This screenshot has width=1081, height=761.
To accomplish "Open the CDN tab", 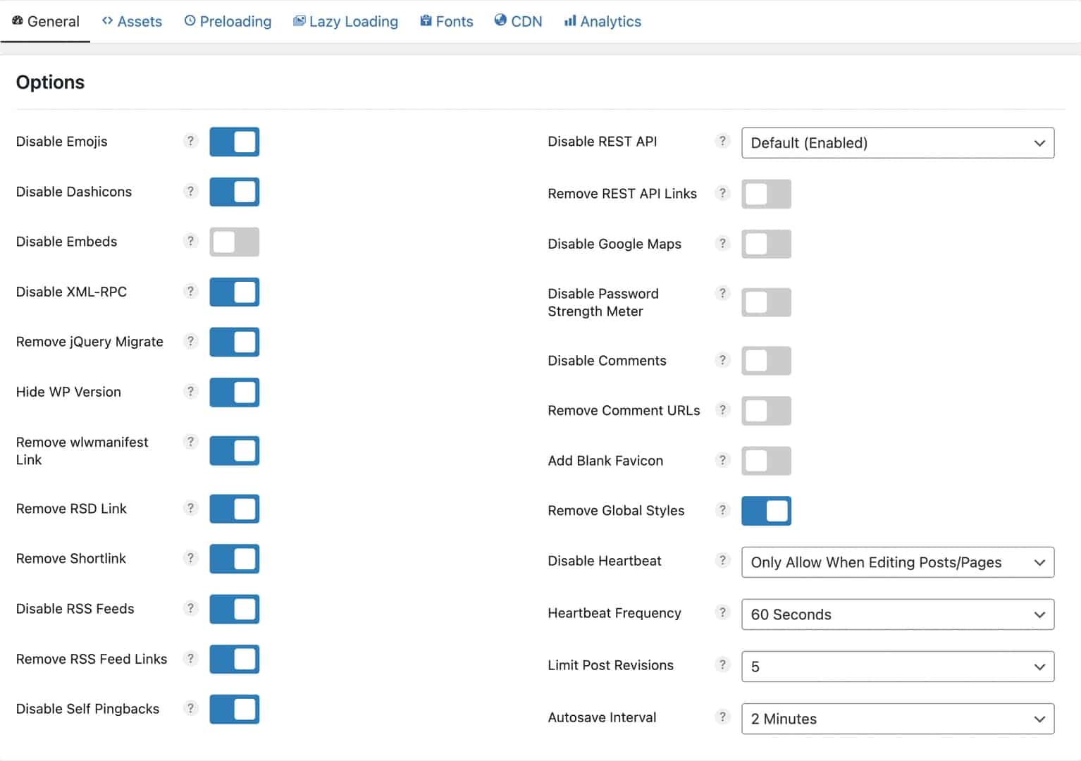I will 518,21.
